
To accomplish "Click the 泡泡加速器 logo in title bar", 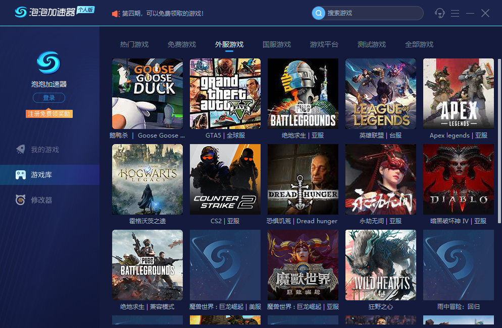I will (55, 12).
